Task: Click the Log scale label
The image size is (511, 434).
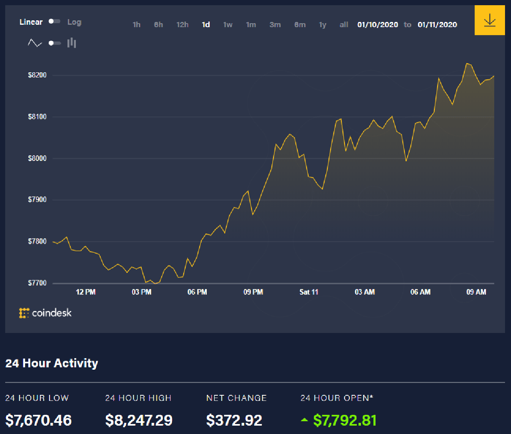Action: 74,22
